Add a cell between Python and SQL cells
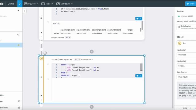This screenshot has width=196, height=110. (x=92, y=52)
